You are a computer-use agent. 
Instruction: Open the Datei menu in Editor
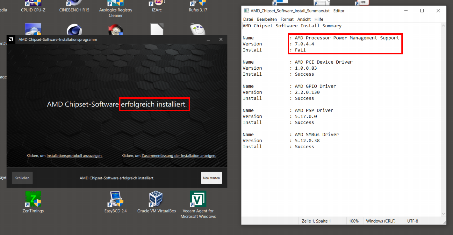click(248, 19)
